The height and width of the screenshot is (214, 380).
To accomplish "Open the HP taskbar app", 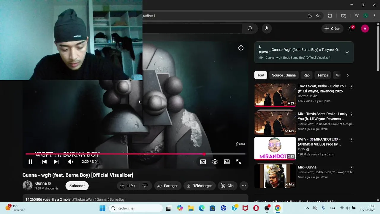I will coord(224,208).
